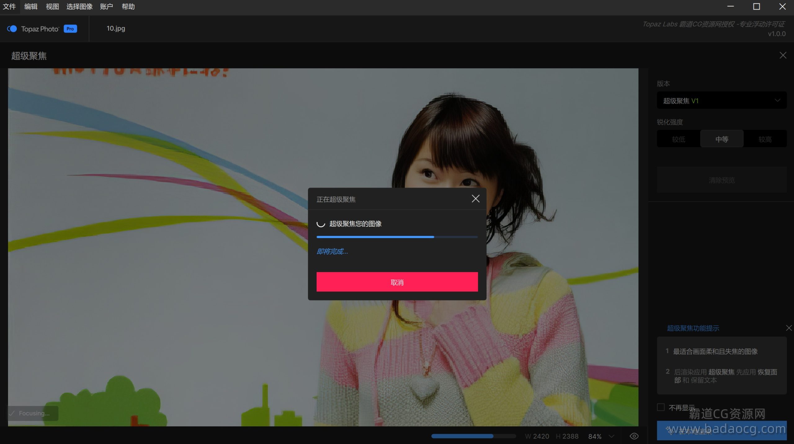The width and height of the screenshot is (794, 444).
Task: Select 中等 sharpening strength
Action: 721,139
